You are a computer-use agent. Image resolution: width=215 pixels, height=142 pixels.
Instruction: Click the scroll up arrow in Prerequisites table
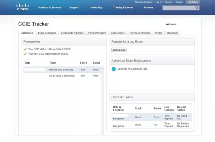click(x=102, y=69)
